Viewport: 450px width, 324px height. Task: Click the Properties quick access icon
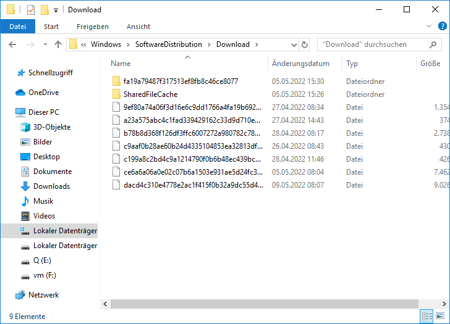[31, 10]
